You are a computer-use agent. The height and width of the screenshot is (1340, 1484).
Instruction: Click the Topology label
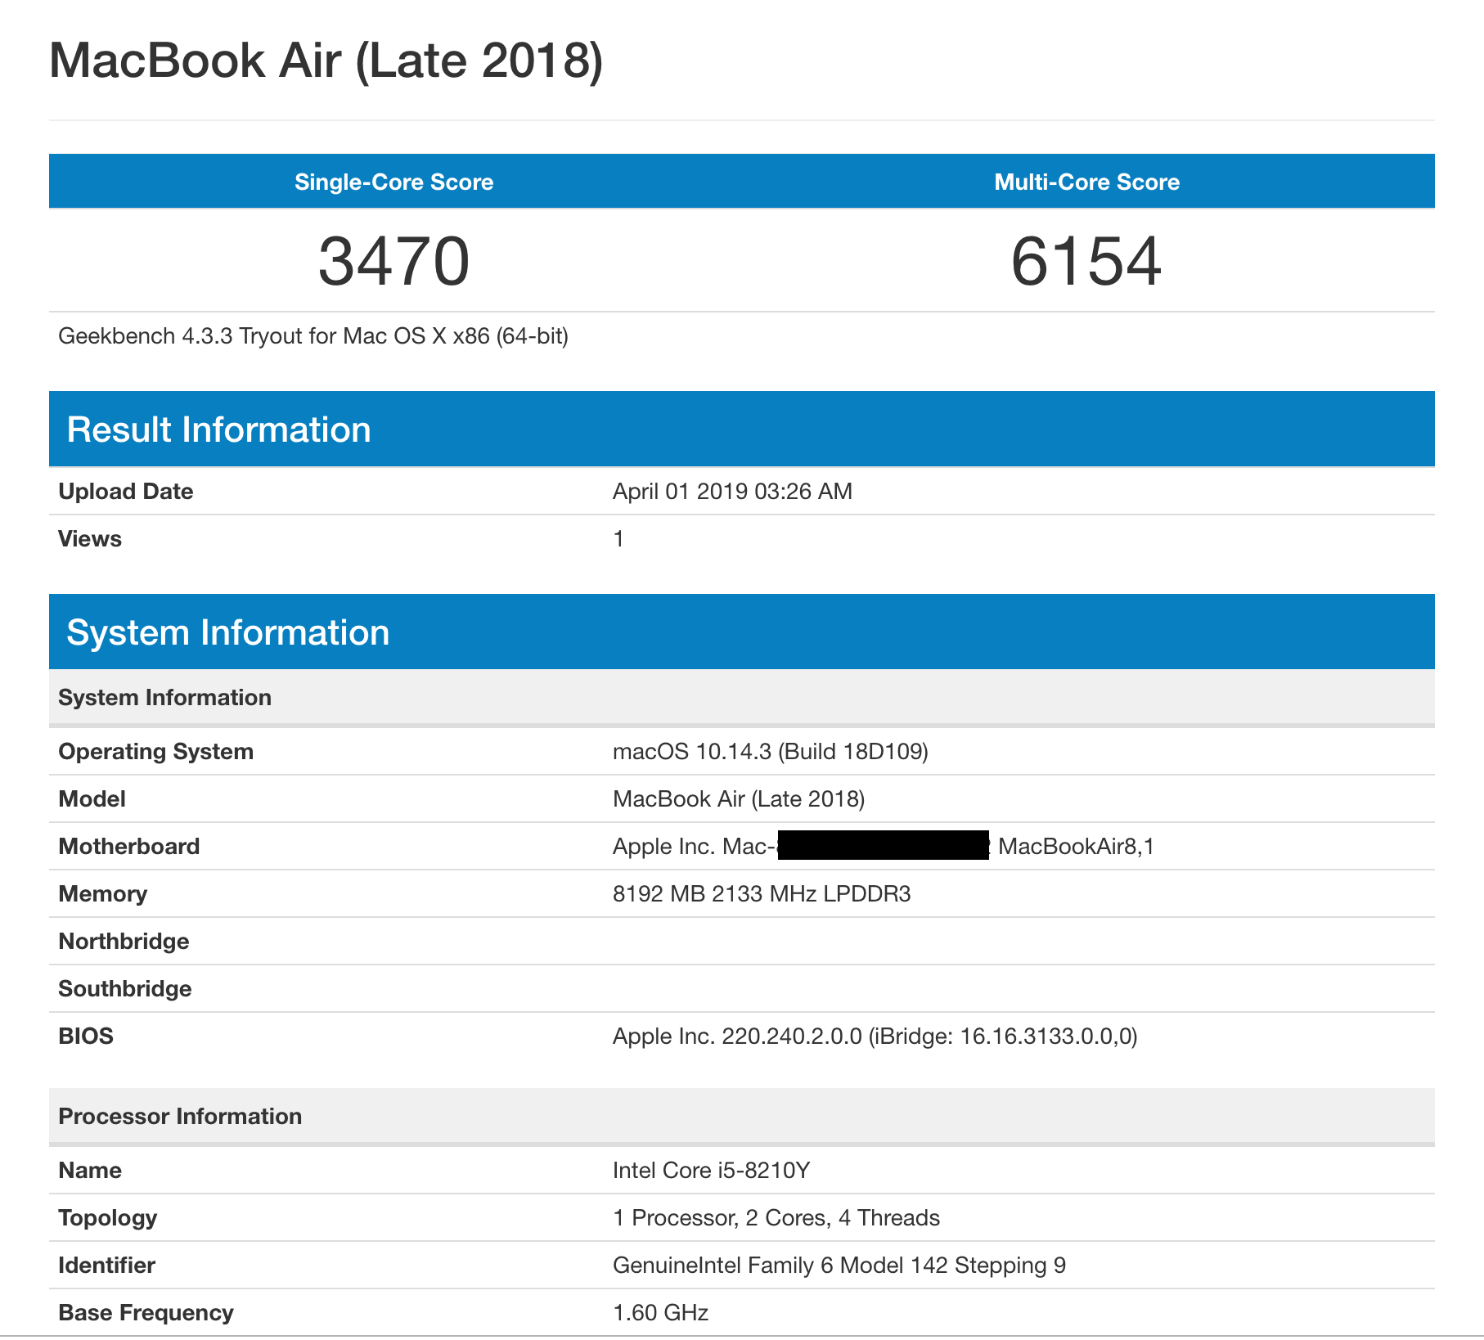(x=107, y=1218)
